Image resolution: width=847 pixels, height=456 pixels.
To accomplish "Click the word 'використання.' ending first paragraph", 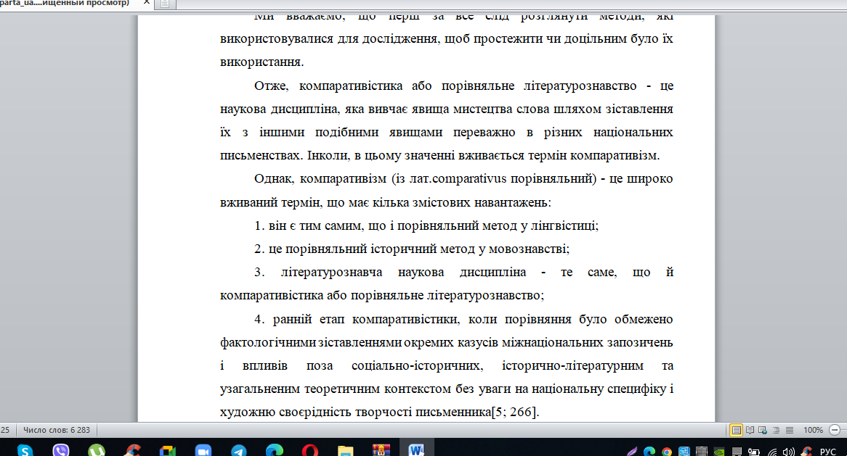I will pyautogui.click(x=262, y=62).
